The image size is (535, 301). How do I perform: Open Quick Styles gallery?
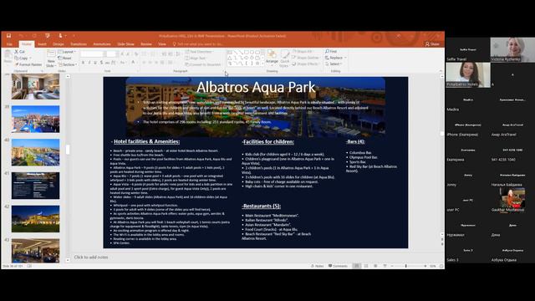tap(284, 59)
